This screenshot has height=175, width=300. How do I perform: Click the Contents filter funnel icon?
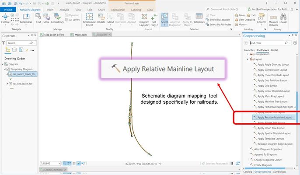[x=3, y=43]
